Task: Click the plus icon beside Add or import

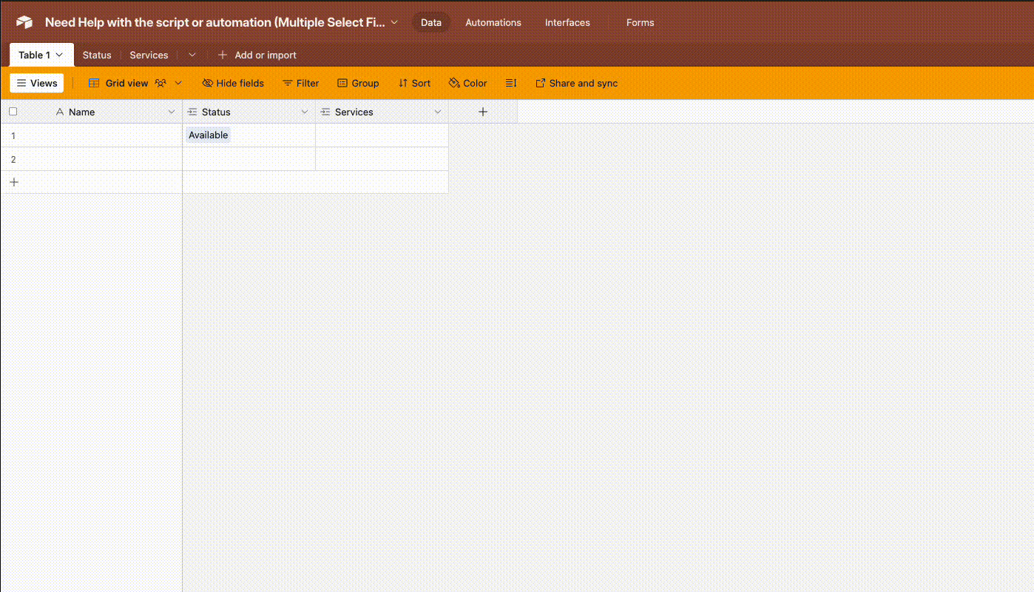Action: [x=223, y=55]
